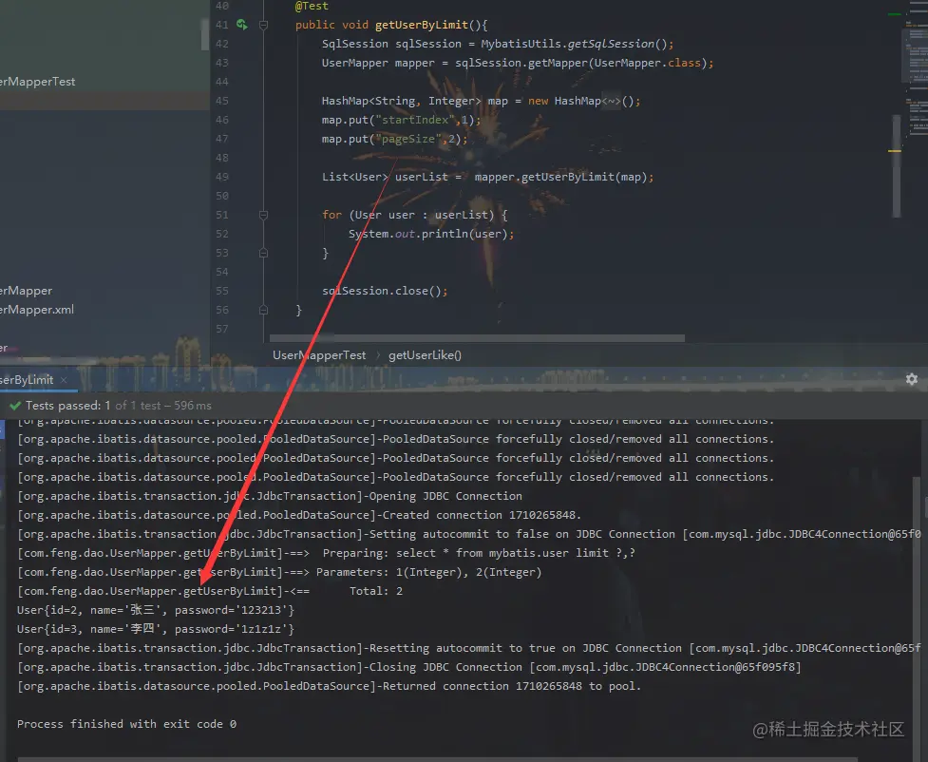Click the editor horizontal scrollbar
The height and width of the screenshot is (762, 928).
point(477,338)
